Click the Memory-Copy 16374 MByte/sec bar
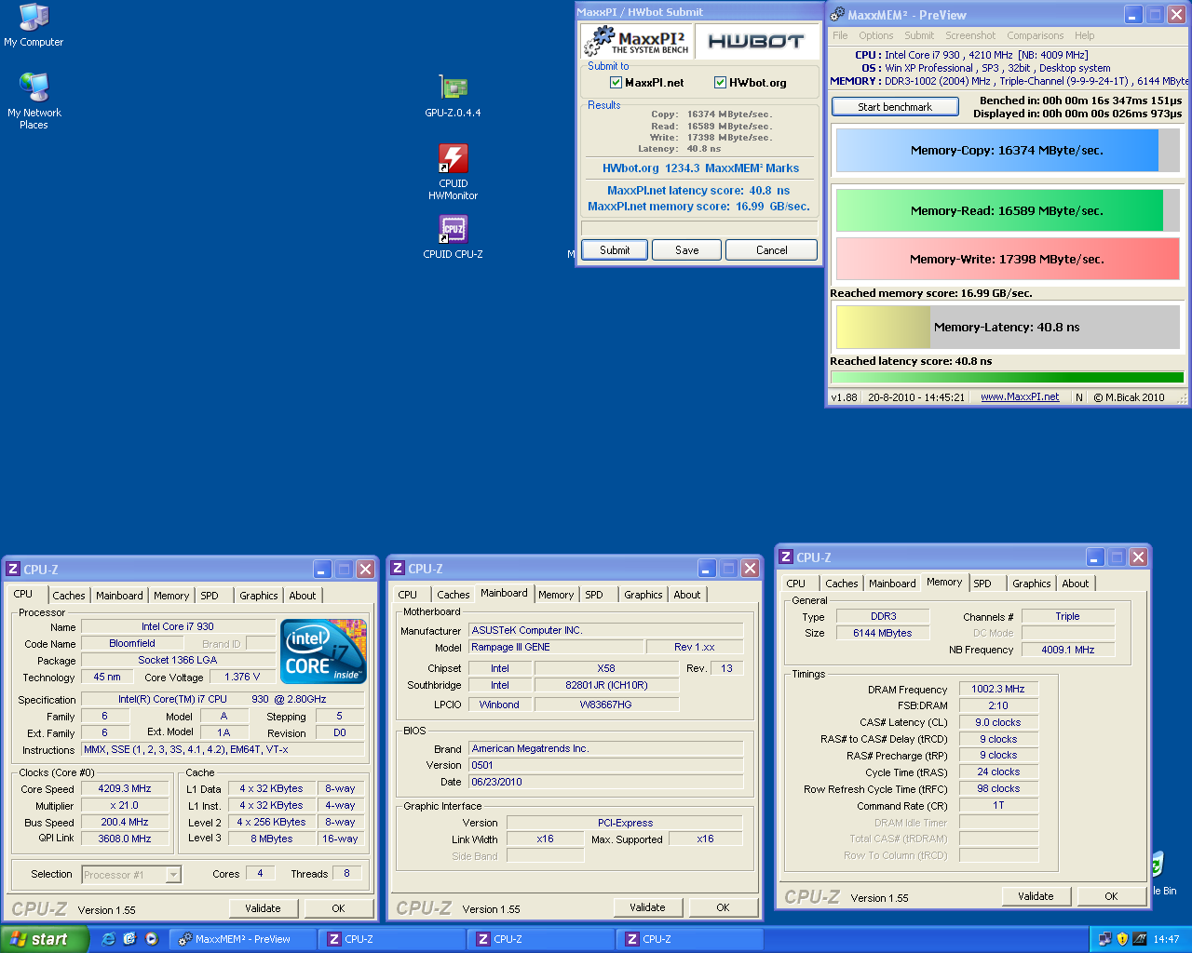Viewport: 1192px width, 953px height. point(1008,150)
